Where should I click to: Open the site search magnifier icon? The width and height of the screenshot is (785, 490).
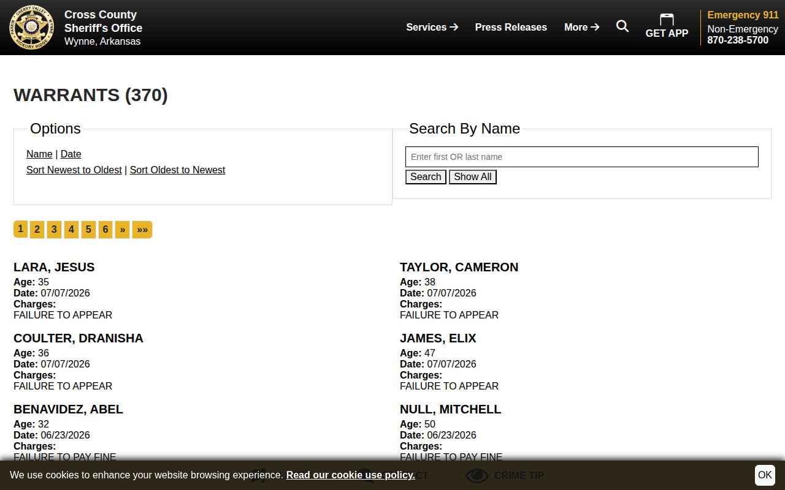click(622, 26)
